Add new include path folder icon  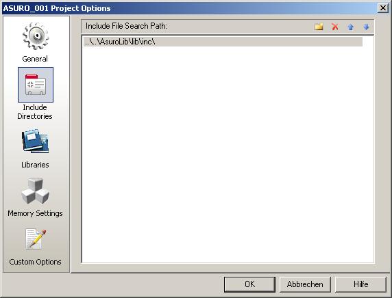(319, 27)
